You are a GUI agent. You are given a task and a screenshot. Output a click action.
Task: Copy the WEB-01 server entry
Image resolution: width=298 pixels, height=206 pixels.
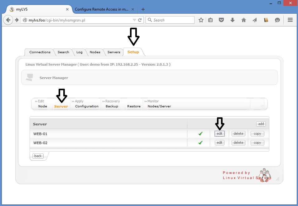pos(257,133)
